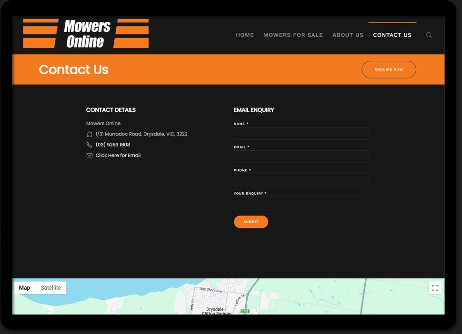Viewport: 462px width, 334px height.
Task: Switch the map to Satellite view
Action: point(50,288)
